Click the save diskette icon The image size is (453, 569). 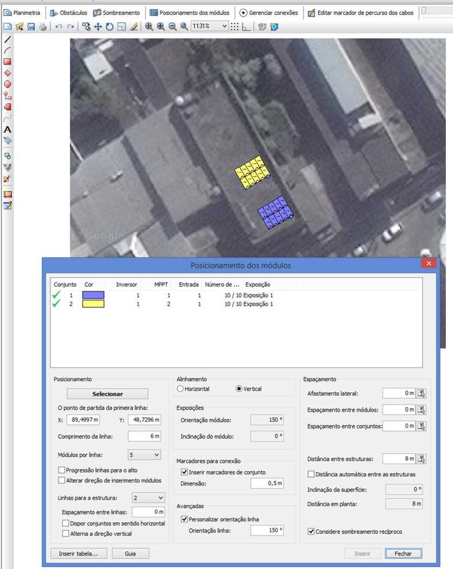(x=31, y=27)
